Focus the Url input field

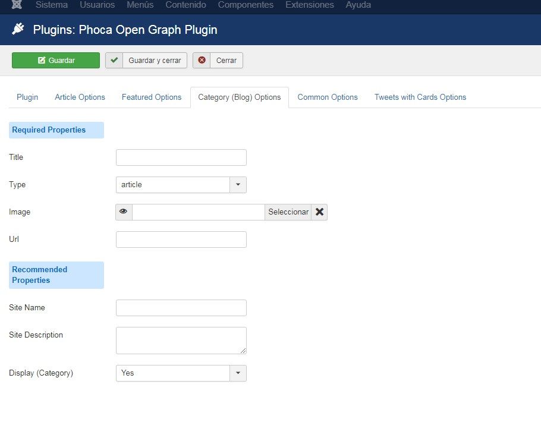click(x=181, y=240)
